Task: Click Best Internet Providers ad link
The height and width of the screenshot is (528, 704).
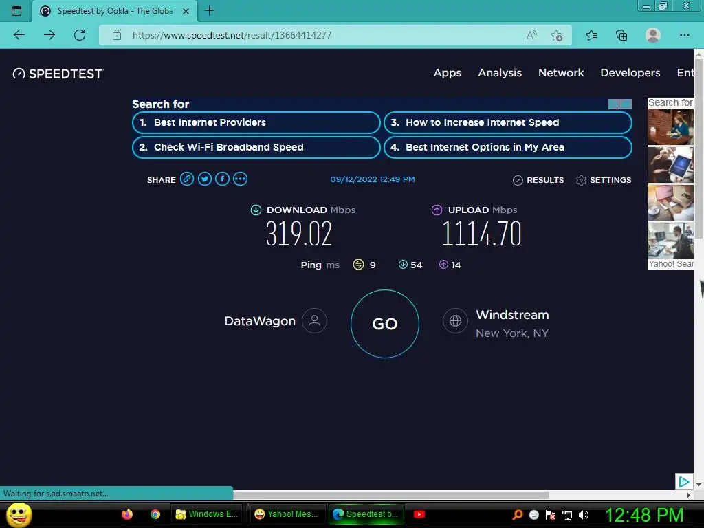Action: coord(256,122)
